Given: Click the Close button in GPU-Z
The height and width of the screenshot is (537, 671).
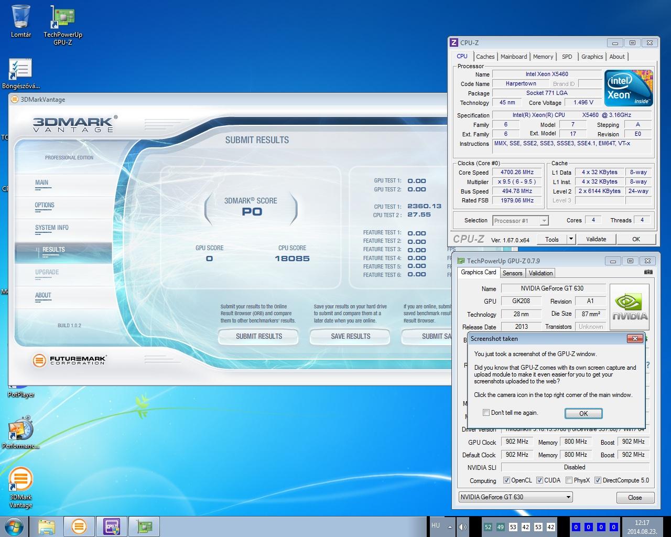Looking at the screenshot, I should pyautogui.click(x=635, y=497).
